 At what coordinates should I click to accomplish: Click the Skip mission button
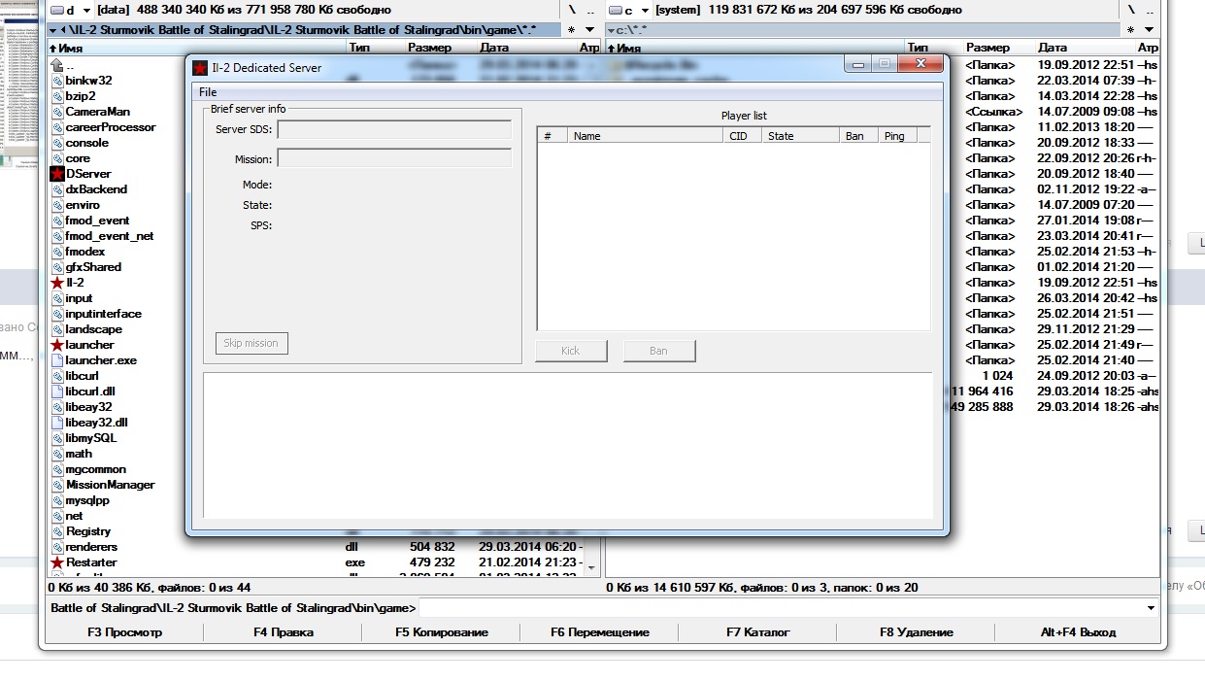click(x=251, y=343)
